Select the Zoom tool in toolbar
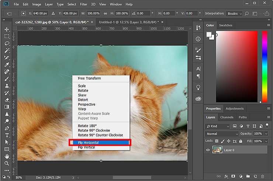This screenshot has height=181, width=273. point(7,163)
